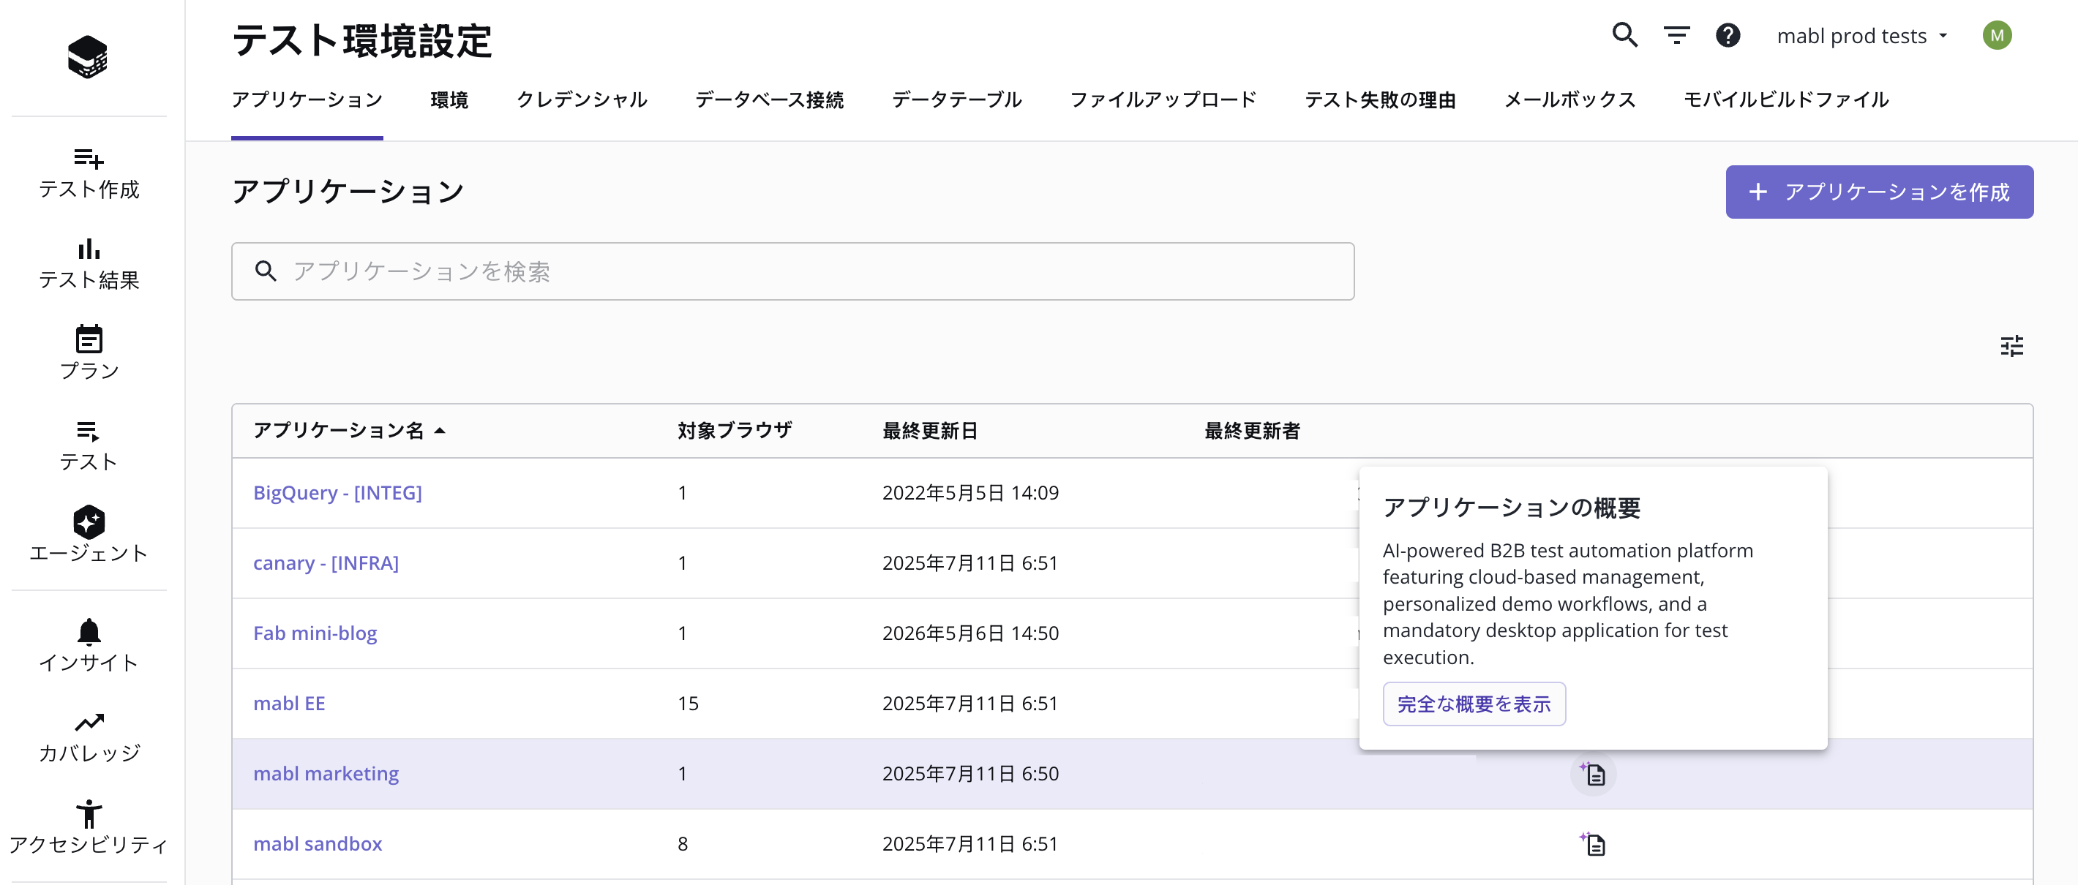Switch to the メールボックス tab
The width and height of the screenshot is (2078, 885).
(1569, 99)
